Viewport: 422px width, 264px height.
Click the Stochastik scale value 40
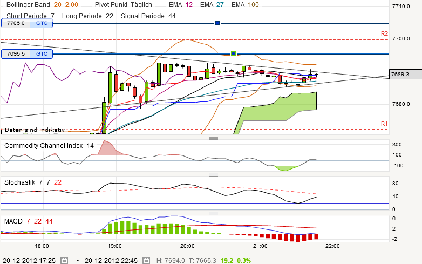point(396,197)
